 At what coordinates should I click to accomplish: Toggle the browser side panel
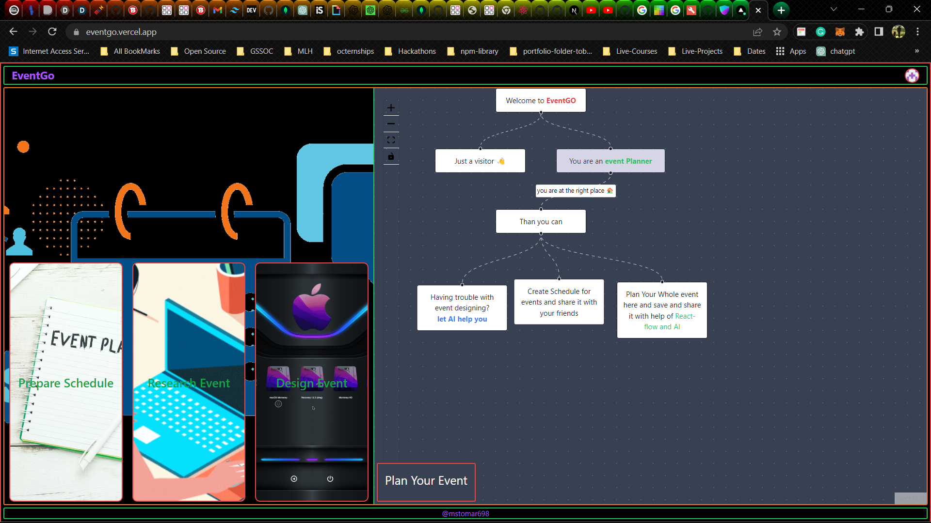click(879, 32)
